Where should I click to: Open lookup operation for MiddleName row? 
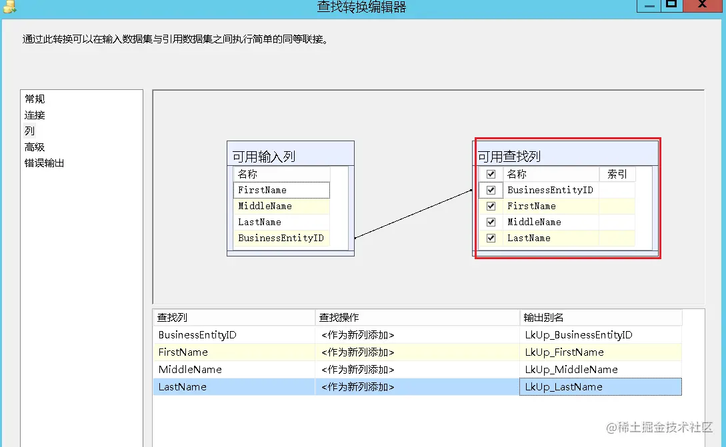[x=417, y=369]
